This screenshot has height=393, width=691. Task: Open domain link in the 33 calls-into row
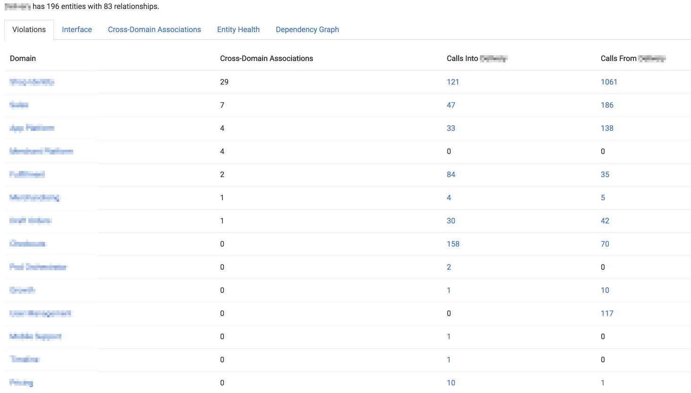[x=32, y=128]
